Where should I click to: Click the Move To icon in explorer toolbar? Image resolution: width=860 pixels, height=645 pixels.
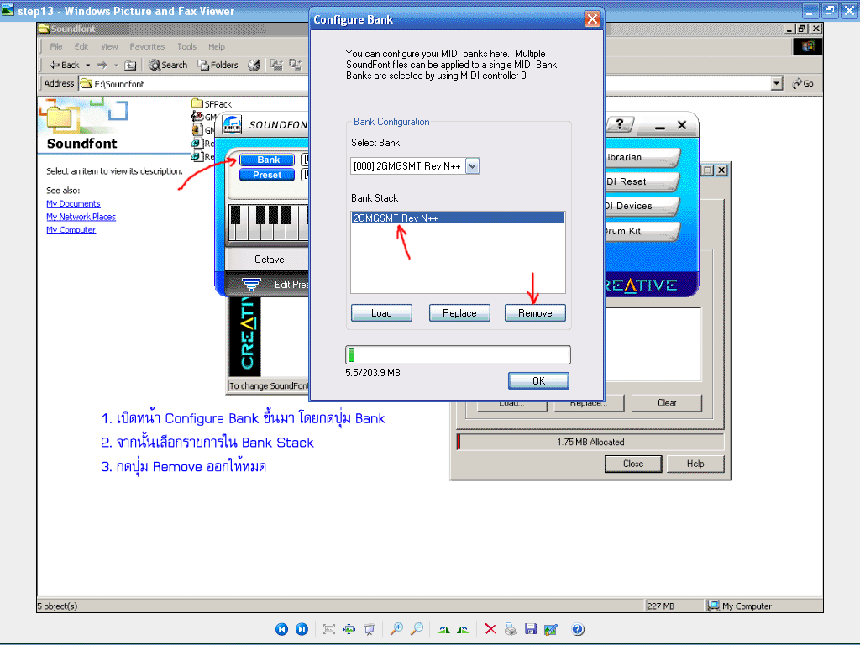pos(276,65)
